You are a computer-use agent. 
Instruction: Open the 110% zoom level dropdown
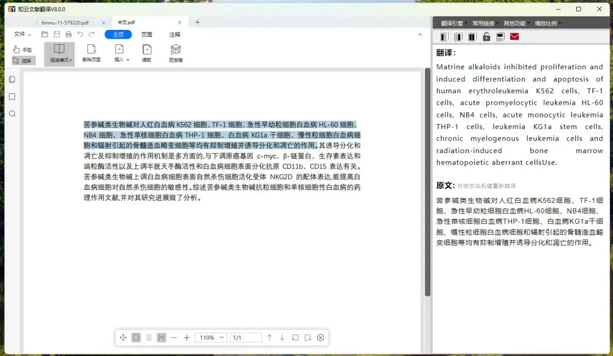(210, 337)
